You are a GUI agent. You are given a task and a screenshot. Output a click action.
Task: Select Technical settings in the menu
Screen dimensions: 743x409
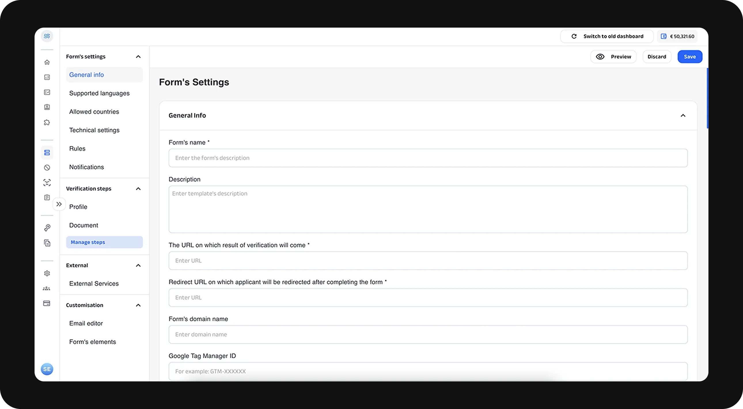(x=94, y=130)
